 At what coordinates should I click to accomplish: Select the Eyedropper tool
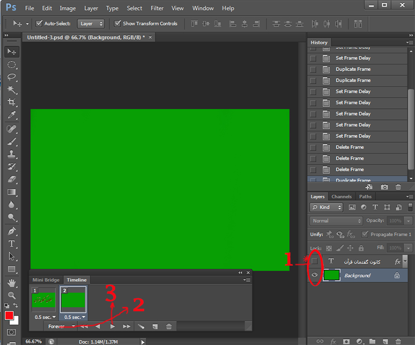[11, 115]
